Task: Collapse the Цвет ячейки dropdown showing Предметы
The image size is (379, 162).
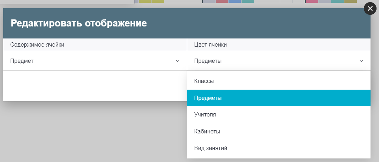Action: click(279, 61)
